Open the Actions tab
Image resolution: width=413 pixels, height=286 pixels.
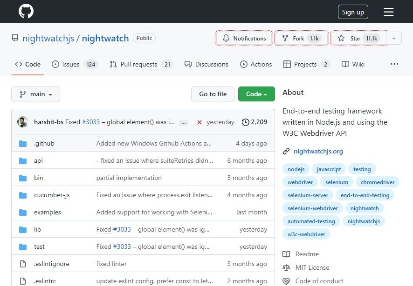(256, 64)
